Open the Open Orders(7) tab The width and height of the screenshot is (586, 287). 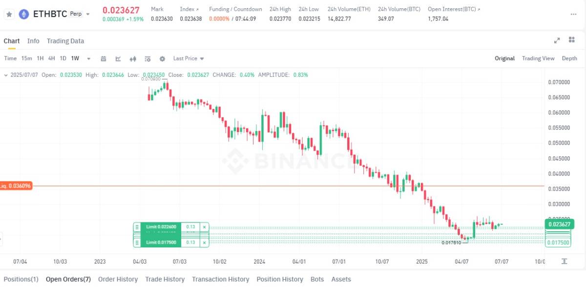point(68,279)
